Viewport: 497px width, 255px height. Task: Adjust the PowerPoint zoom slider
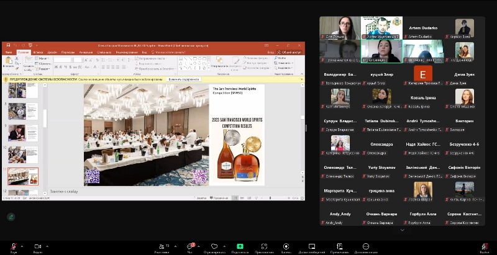[270, 198]
